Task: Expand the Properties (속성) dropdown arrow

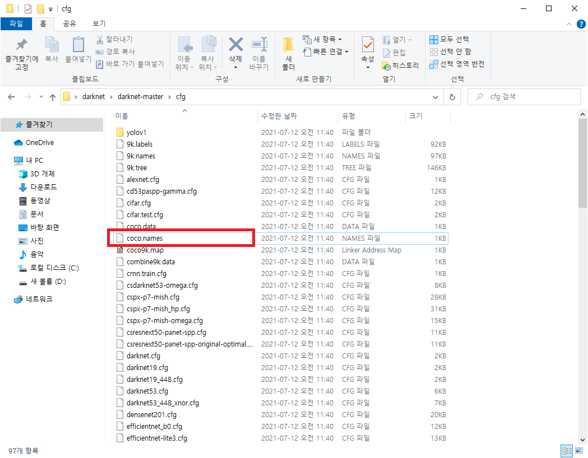Action: point(368,67)
